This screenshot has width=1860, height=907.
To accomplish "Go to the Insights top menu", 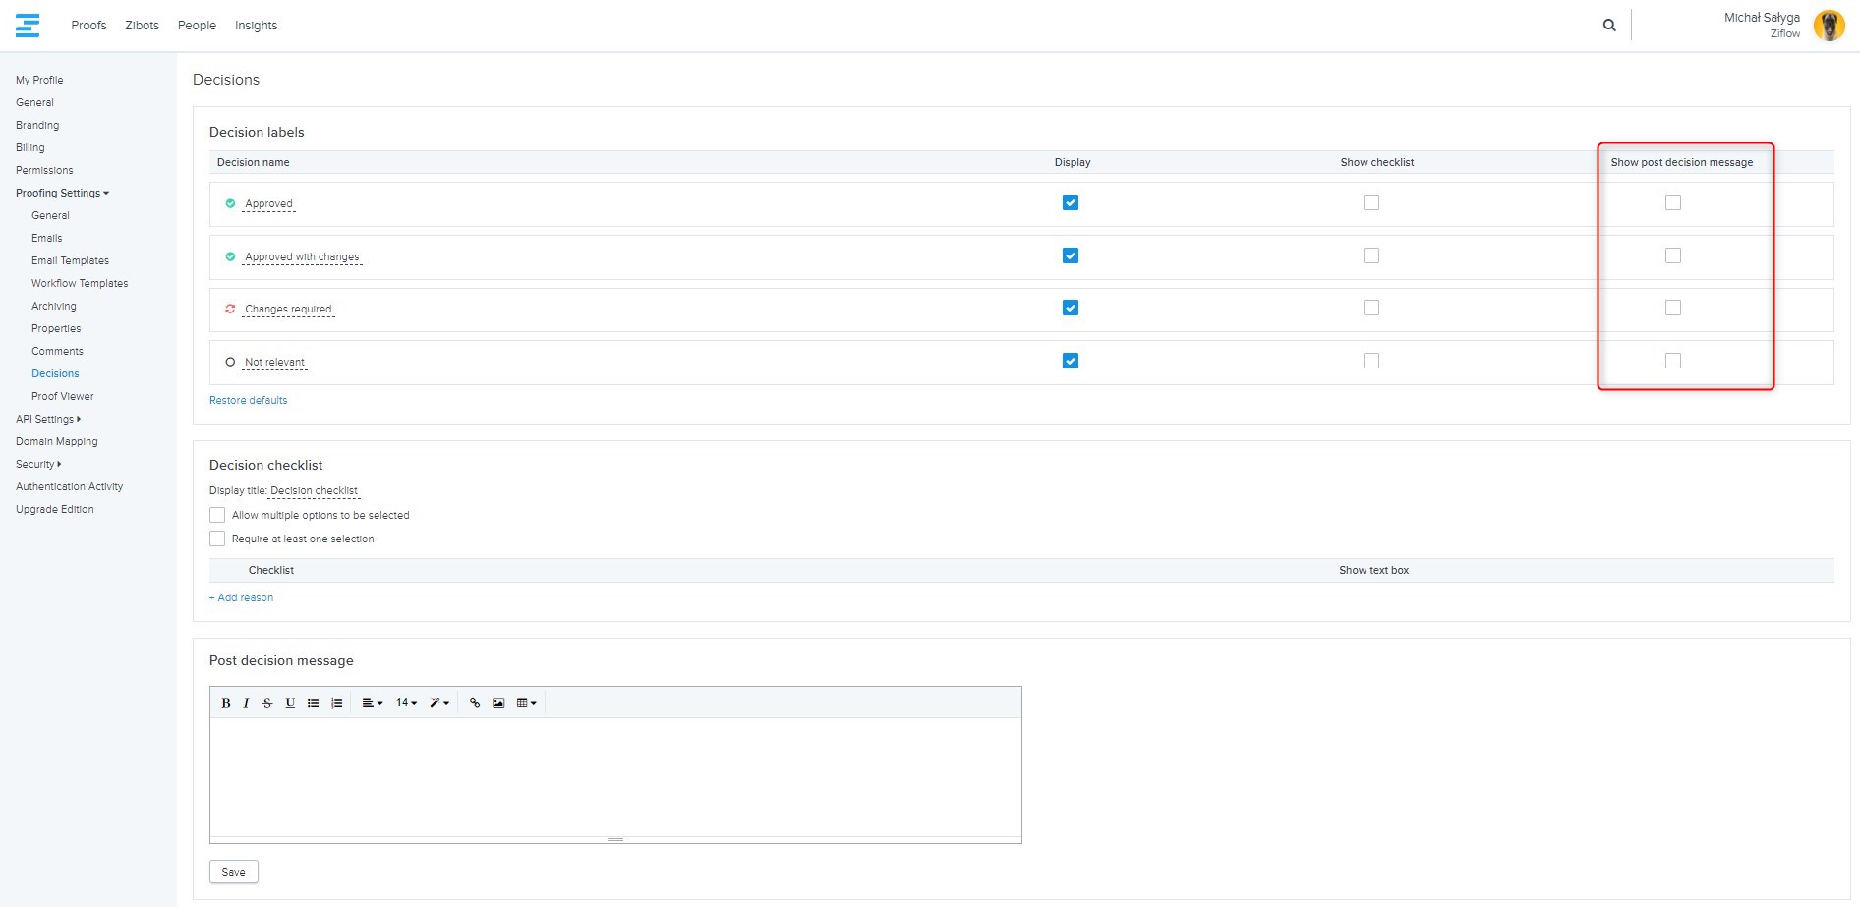I will coord(256,26).
